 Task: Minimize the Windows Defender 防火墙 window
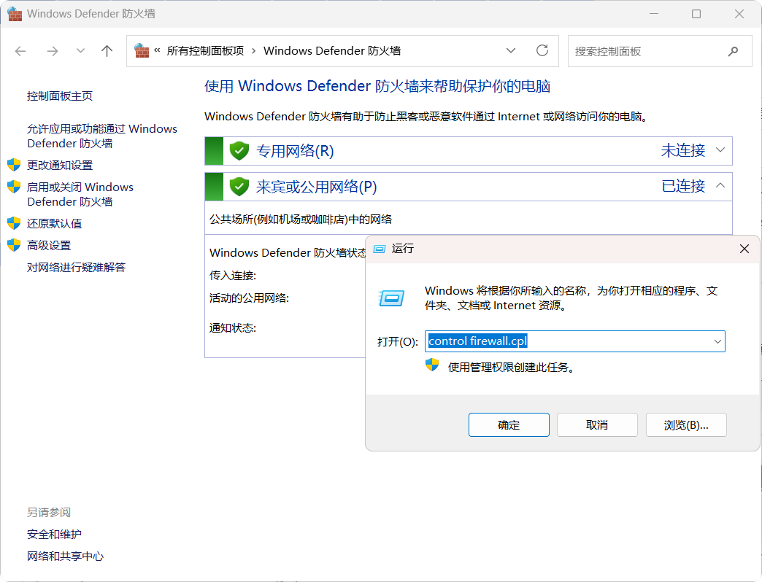tap(654, 14)
